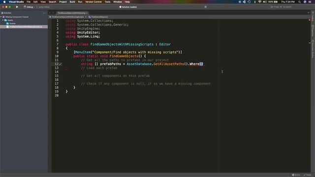The width and height of the screenshot is (315, 177).
Task: Navigate back using the tab bar's left arrow
Action: [50, 13]
